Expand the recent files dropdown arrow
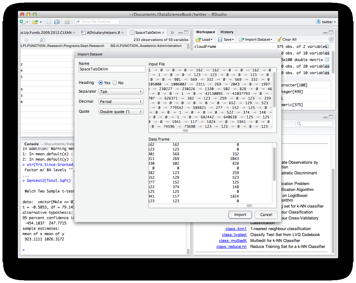356x283 pixels. [41, 22]
